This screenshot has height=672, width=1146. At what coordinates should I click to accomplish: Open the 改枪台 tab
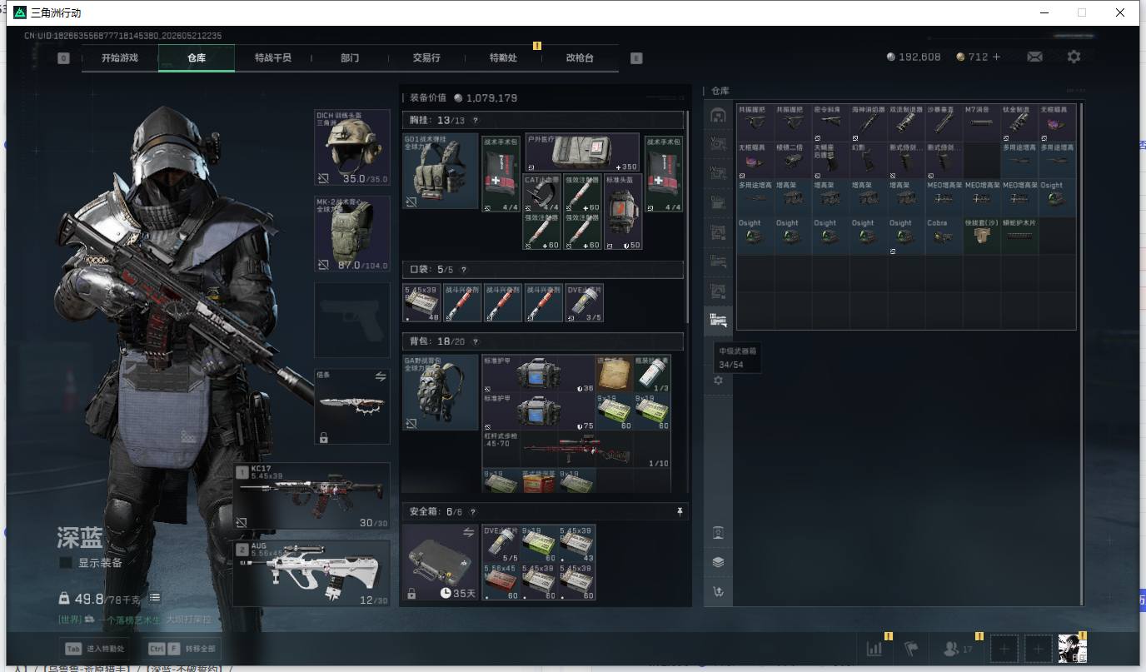tap(580, 58)
